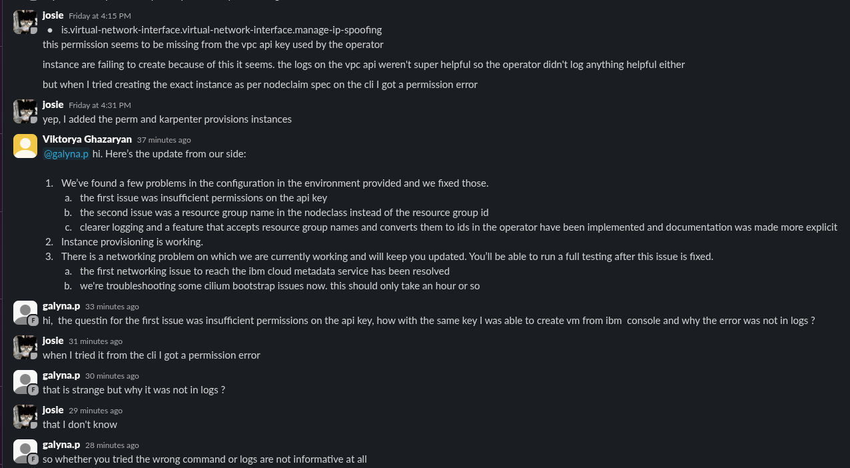Click josie's avatar on the 29 minutes ago message
Screen dimensions: 850x468
tap(25, 417)
